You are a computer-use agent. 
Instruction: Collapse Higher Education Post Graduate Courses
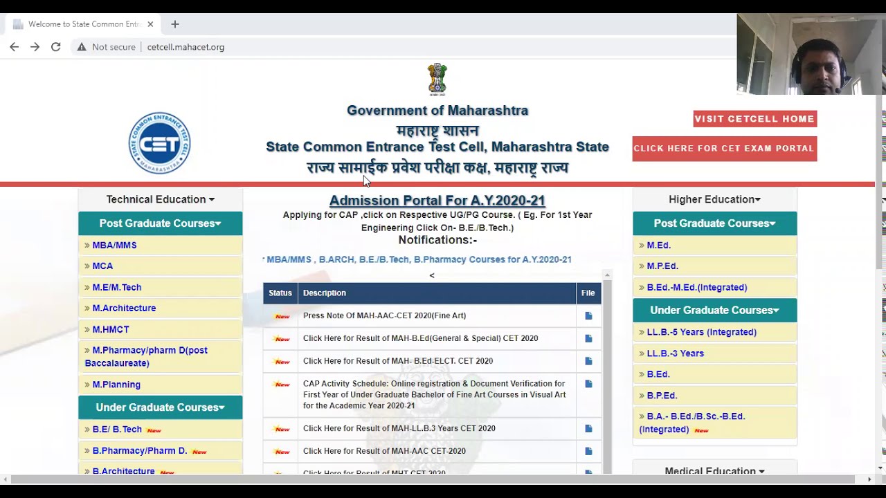[x=715, y=223]
